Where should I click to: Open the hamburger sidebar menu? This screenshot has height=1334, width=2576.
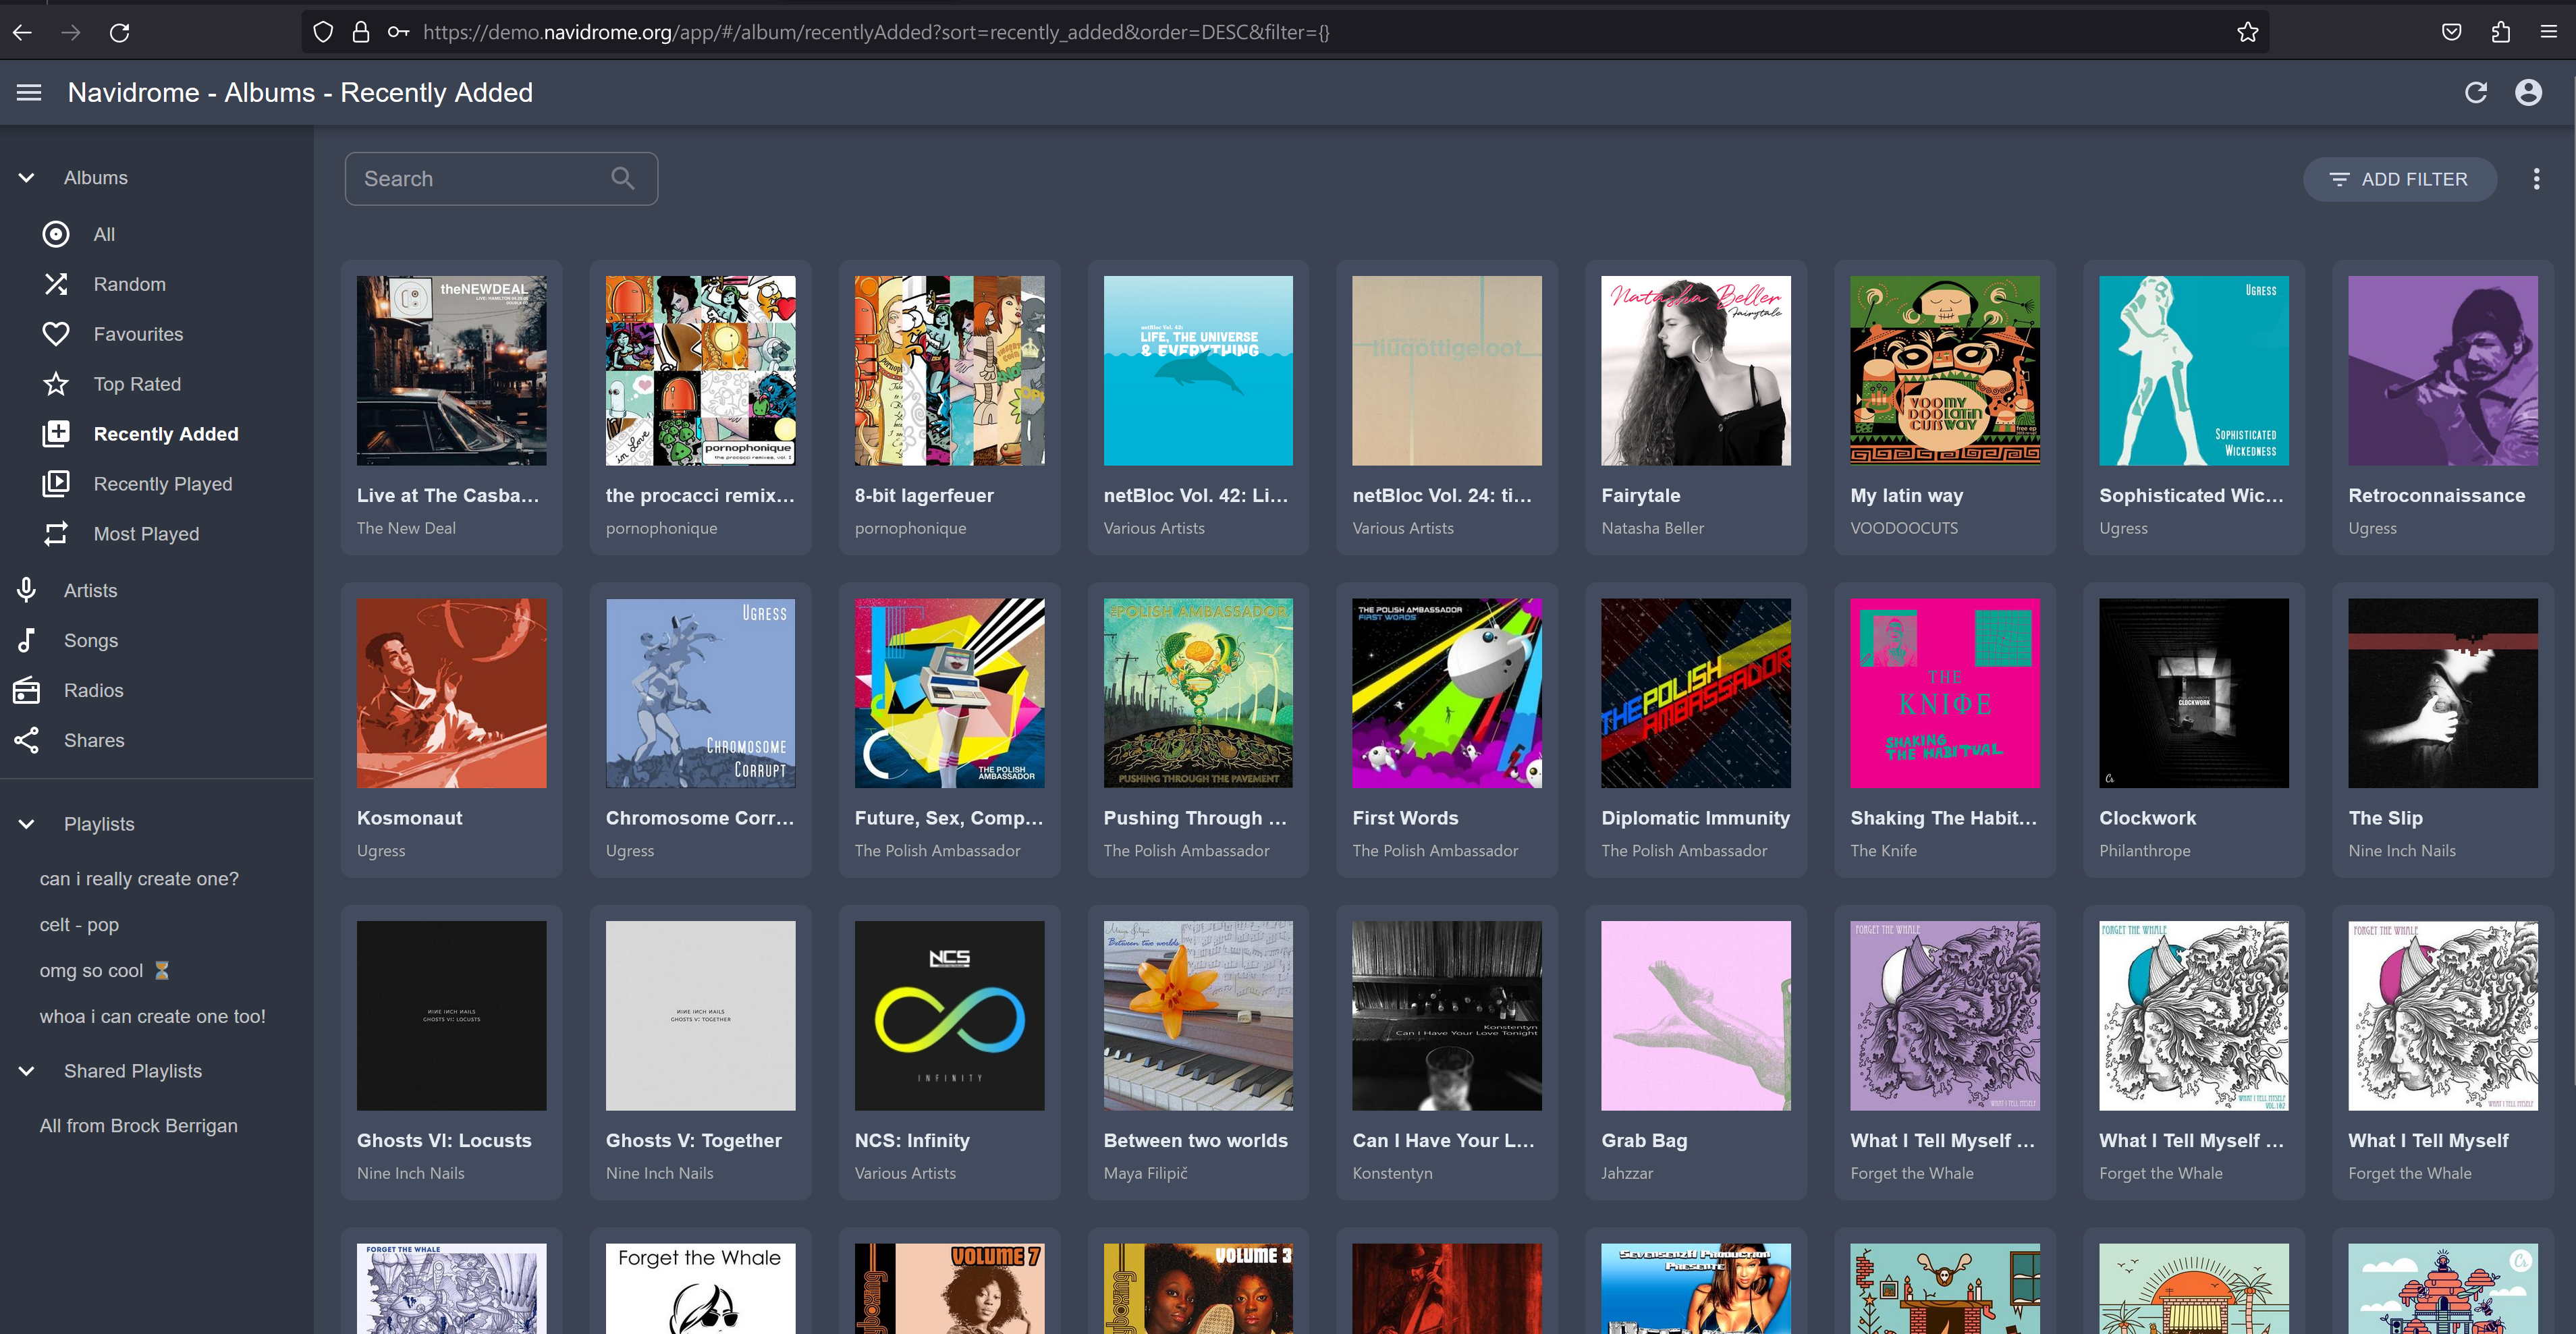(29, 92)
